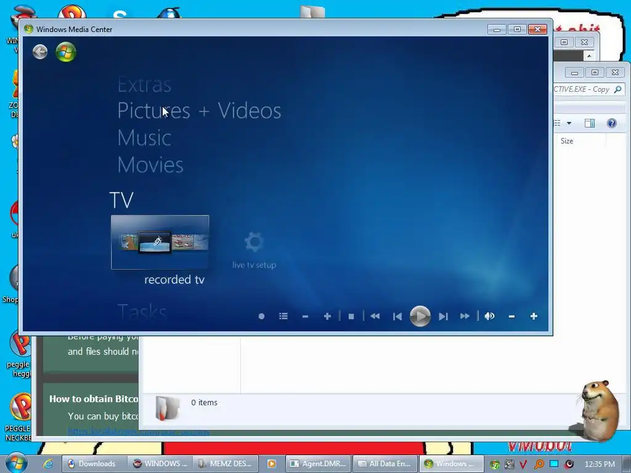Click volume down minus button

(511, 317)
